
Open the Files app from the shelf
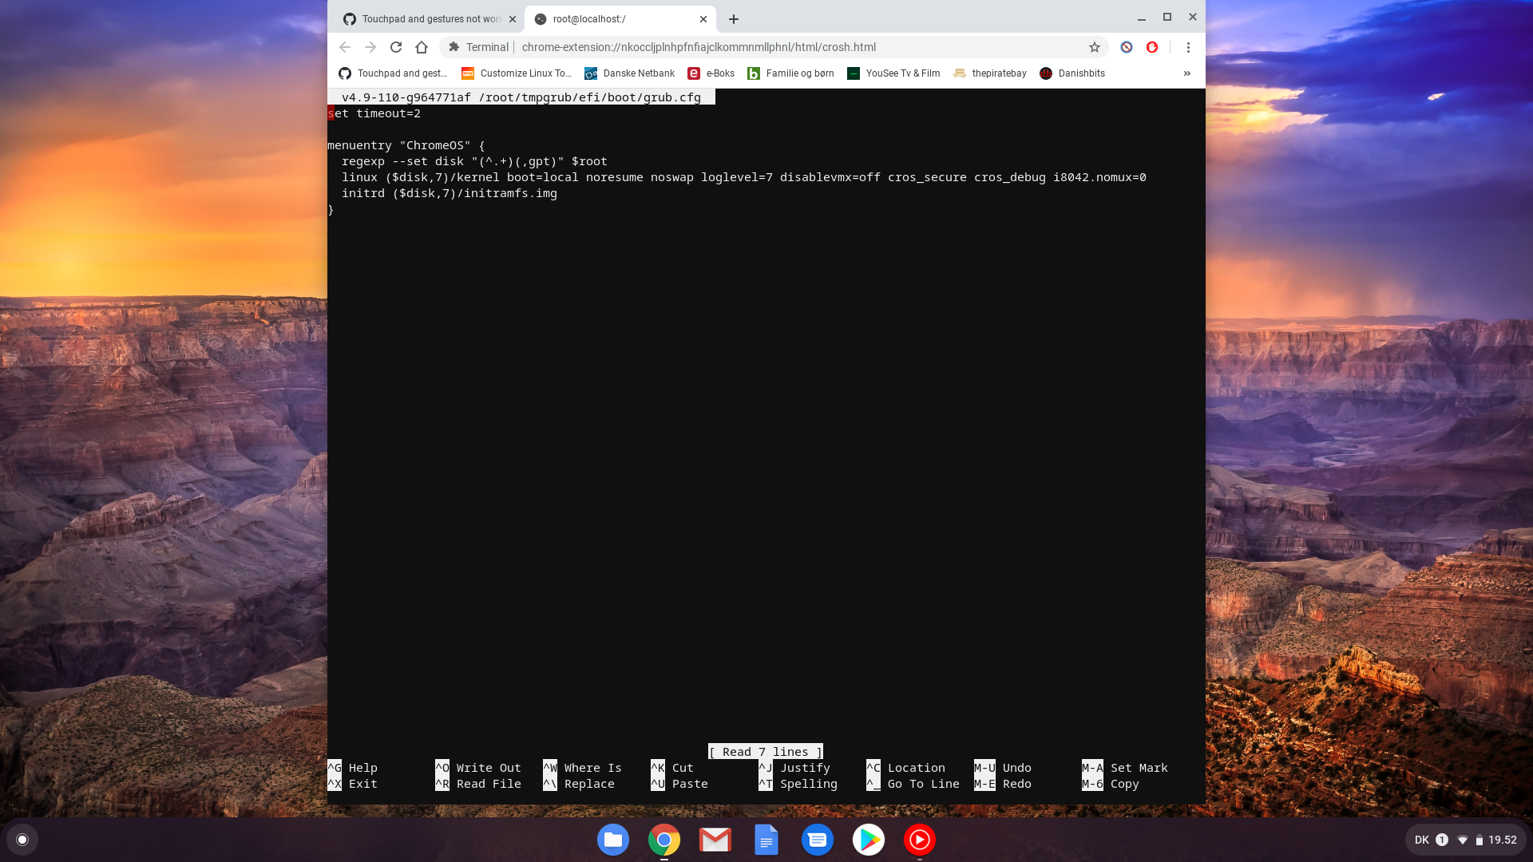click(612, 840)
